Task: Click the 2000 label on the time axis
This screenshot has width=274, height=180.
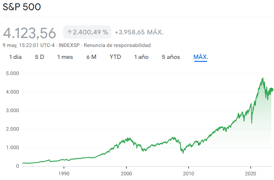Action: pos(126,173)
